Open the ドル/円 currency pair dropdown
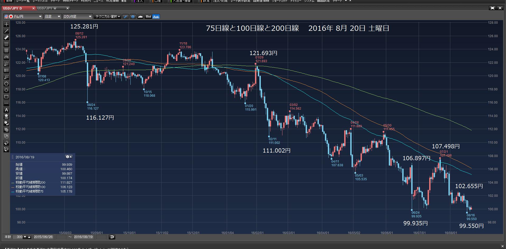The image size is (506, 249). pos(23,17)
